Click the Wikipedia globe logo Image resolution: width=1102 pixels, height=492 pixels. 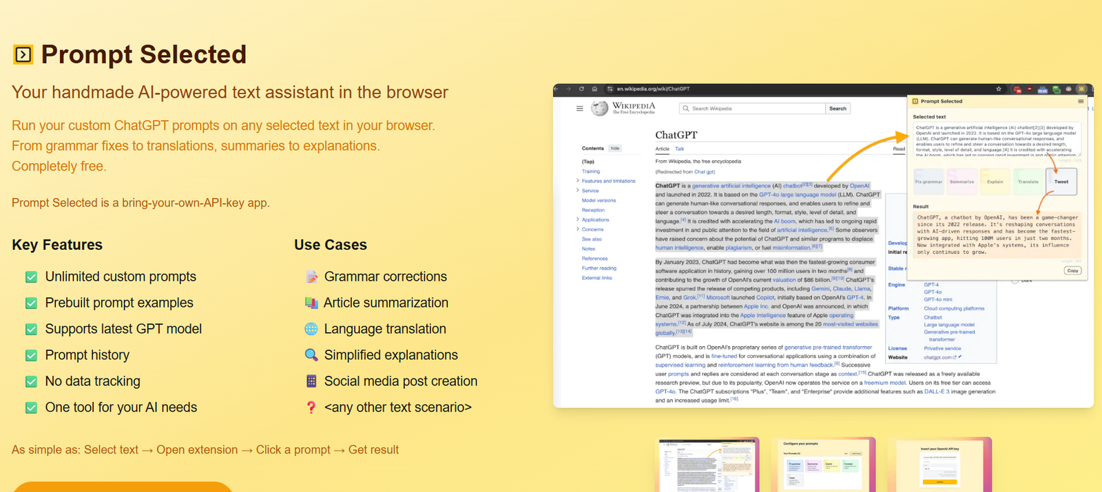pos(600,108)
